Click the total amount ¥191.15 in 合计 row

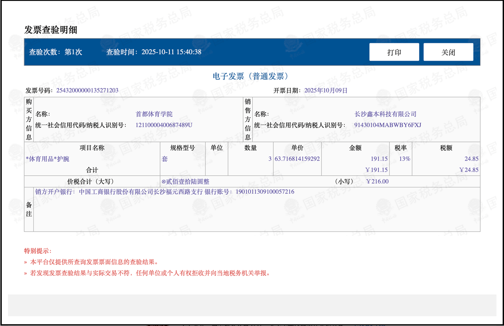[x=376, y=170]
